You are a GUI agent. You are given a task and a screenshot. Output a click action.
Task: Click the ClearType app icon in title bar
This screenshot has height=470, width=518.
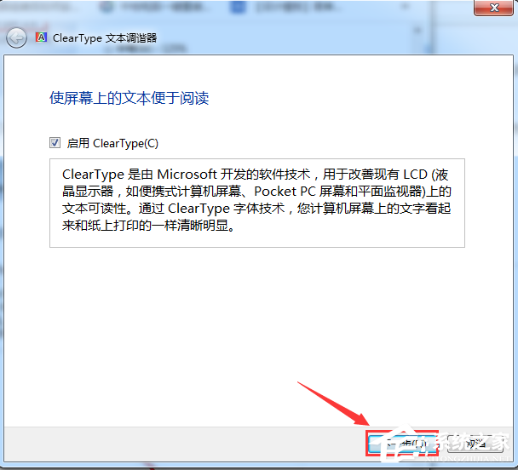[40, 37]
